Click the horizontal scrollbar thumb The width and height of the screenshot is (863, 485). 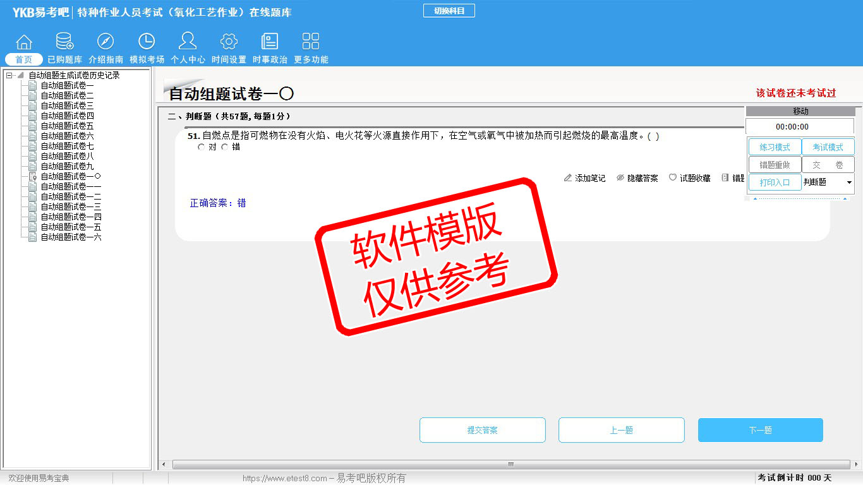pyautogui.click(x=510, y=465)
